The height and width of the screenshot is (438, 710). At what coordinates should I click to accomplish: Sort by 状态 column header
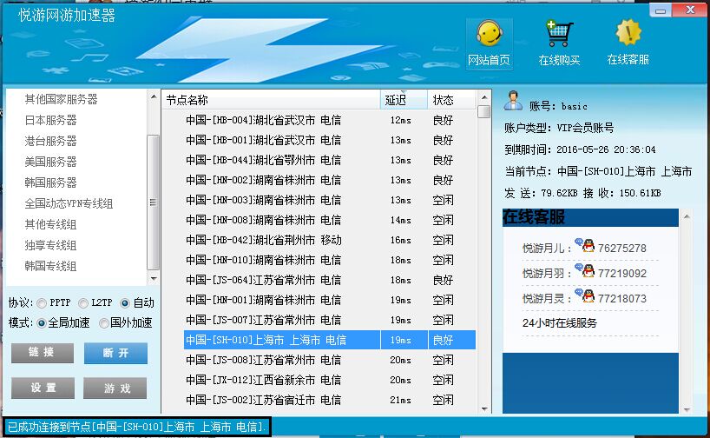coord(451,100)
